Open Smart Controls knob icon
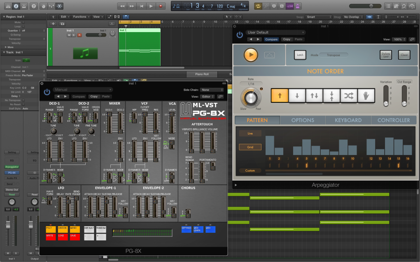This screenshot has width=420, height=262. (x=44, y=6)
